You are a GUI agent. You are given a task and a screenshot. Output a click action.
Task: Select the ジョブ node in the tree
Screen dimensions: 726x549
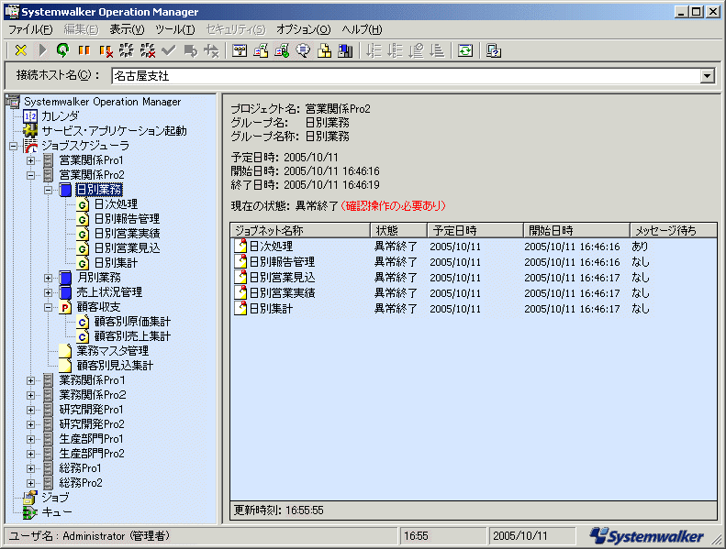click(x=55, y=498)
